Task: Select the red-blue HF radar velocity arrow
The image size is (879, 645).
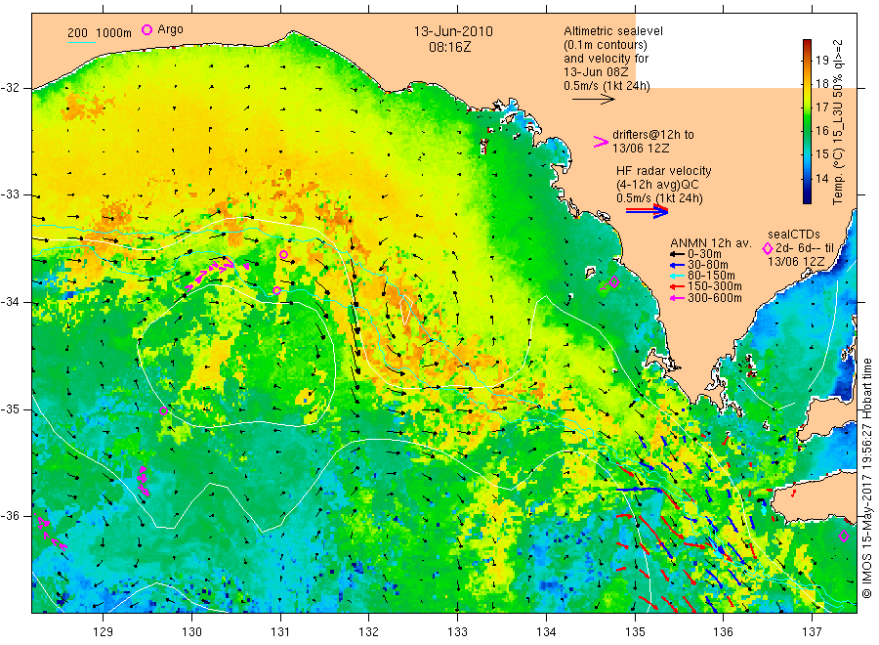Action: coord(648,211)
